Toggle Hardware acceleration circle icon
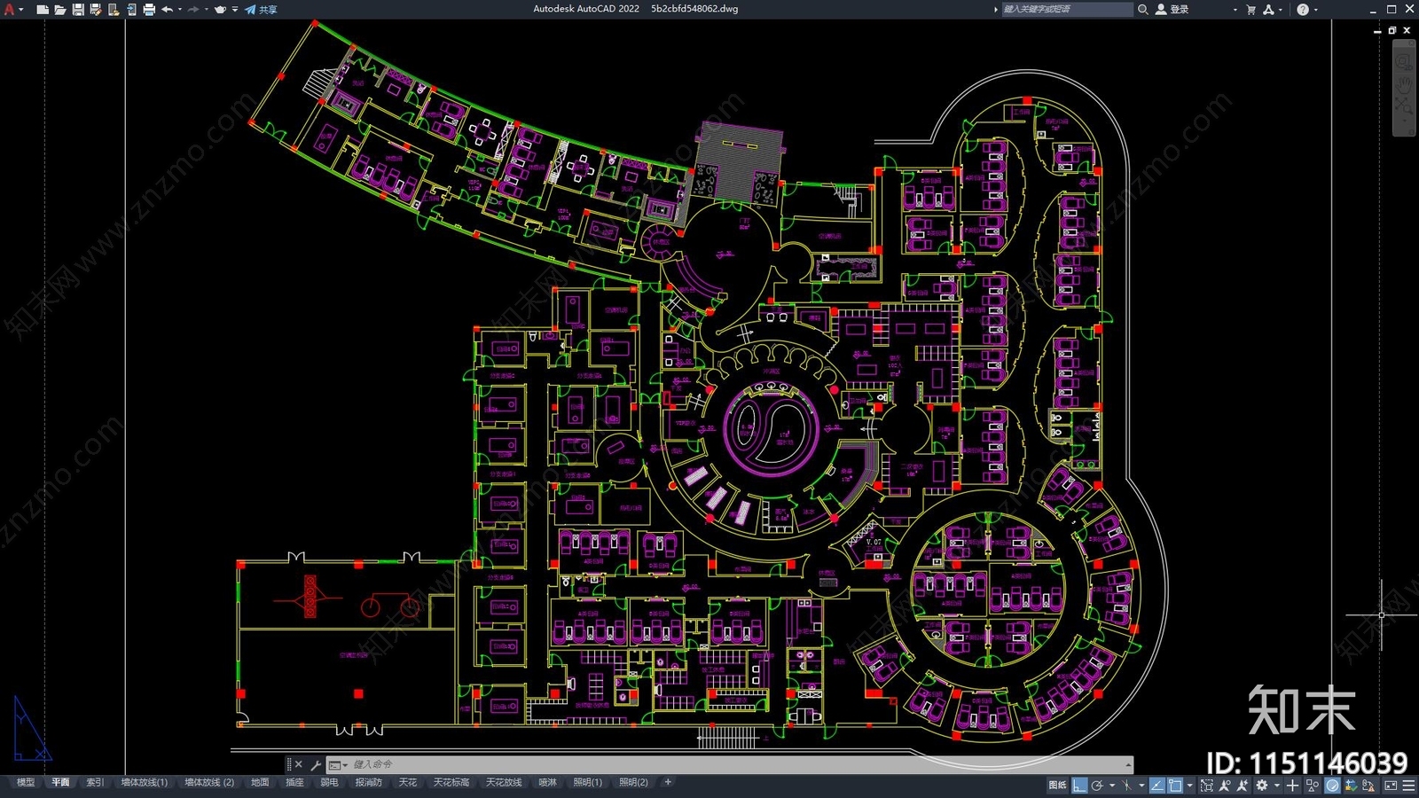1419x798 pixels. (1332, 785)
